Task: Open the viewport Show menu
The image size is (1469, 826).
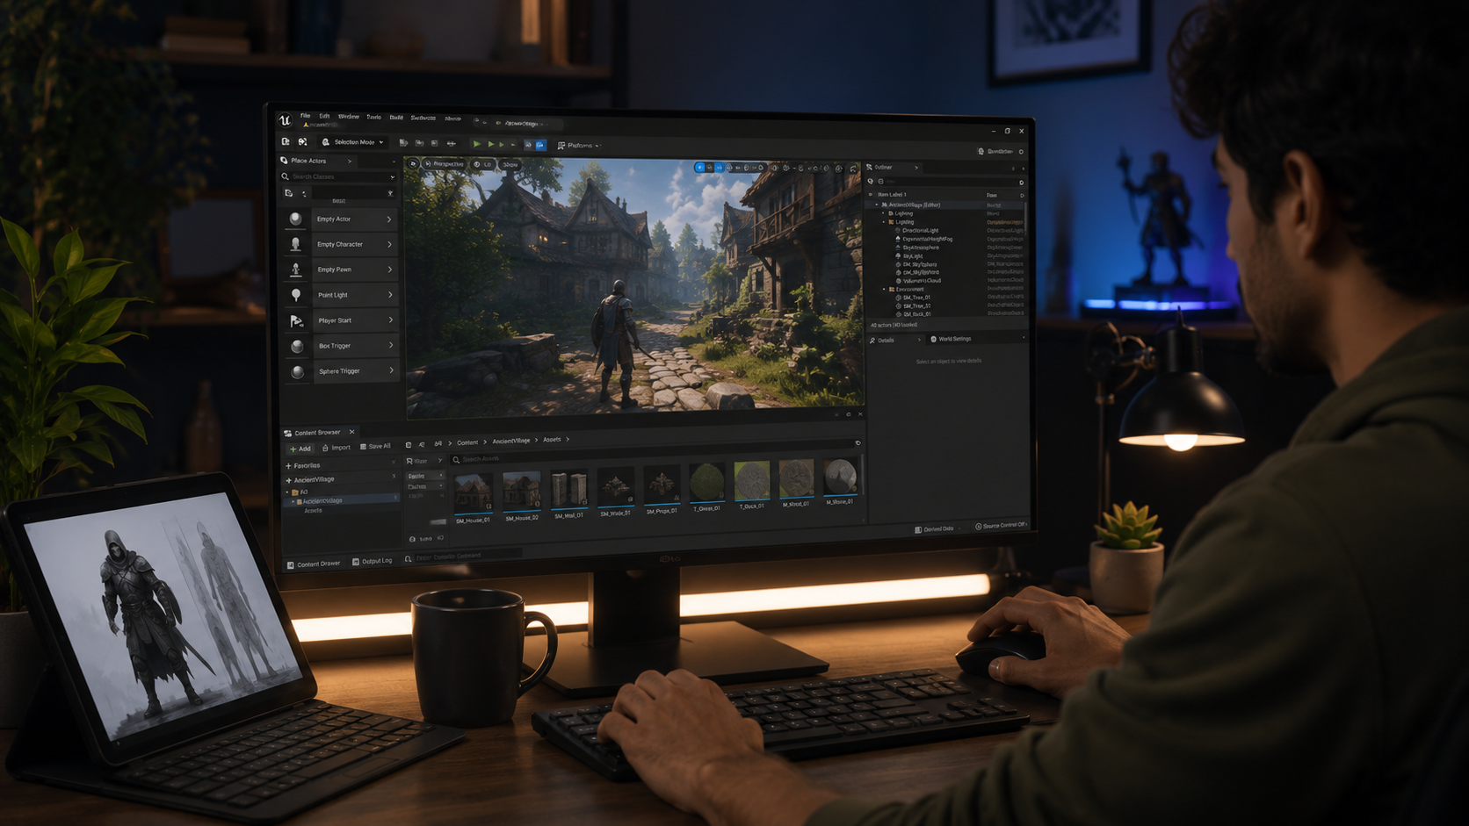Action: click(510, 164)
